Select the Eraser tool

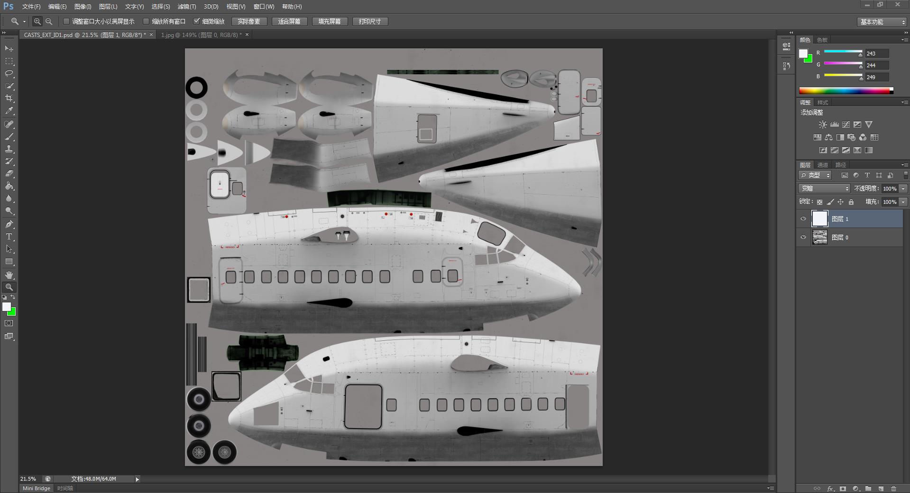tap(9, 173)
